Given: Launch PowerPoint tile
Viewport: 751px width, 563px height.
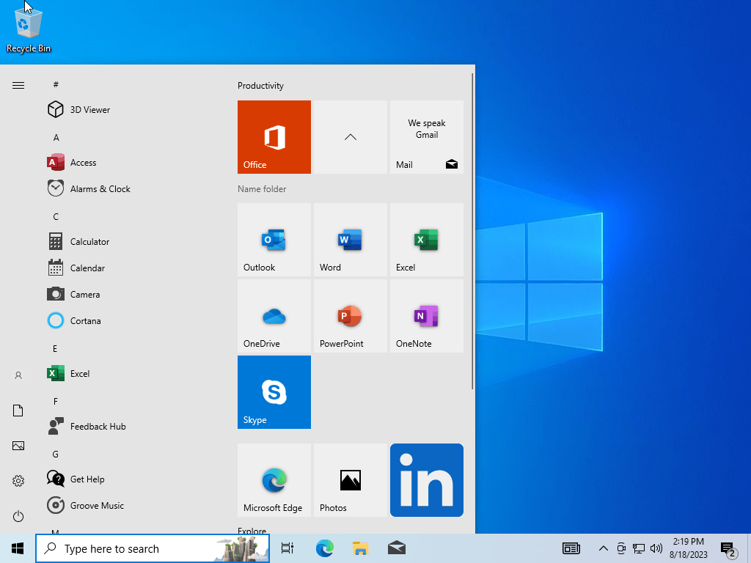Looking at the screenshot, I should (351, 316).
